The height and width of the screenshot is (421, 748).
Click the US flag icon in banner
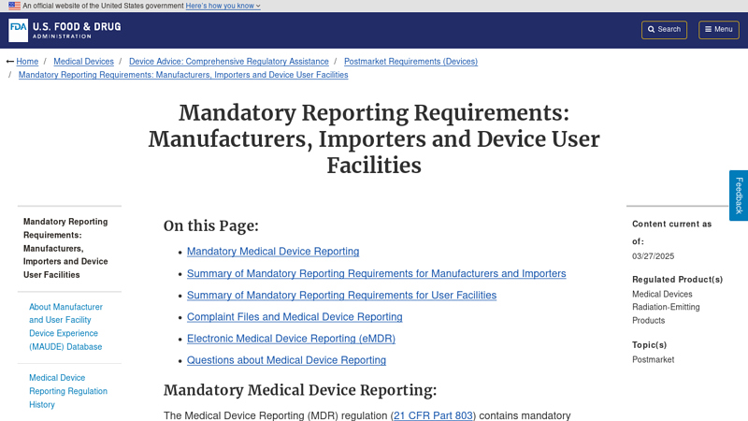tap(14, 6)
